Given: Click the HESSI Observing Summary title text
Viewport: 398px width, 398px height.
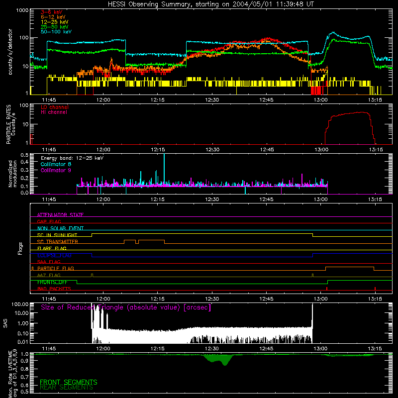Looking at the screenshot, I should tap(211, 4).
